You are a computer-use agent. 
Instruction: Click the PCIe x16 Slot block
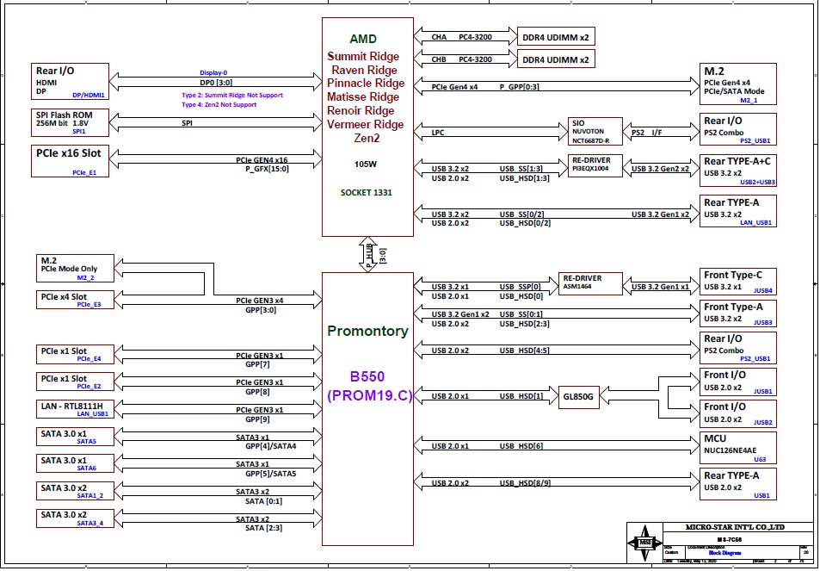(x=71, y=161)
